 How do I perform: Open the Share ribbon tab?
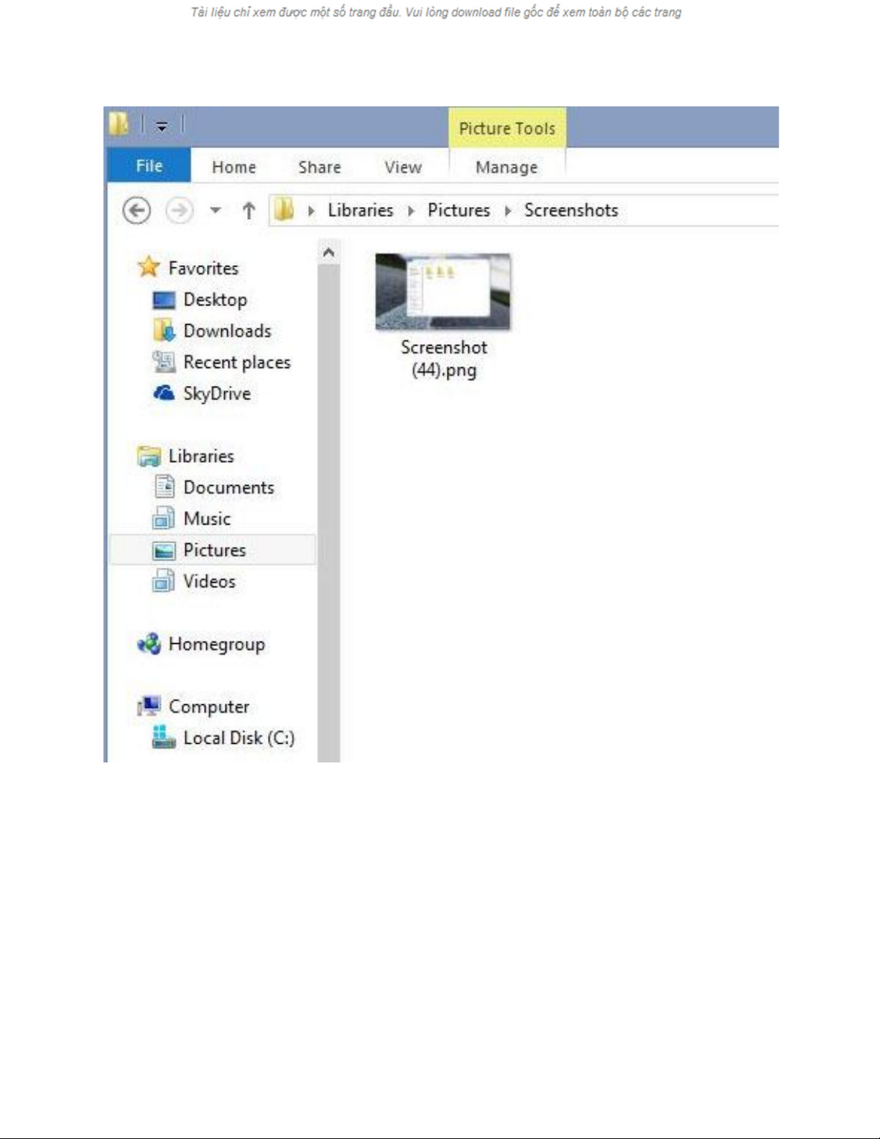(x=319, y=167)
